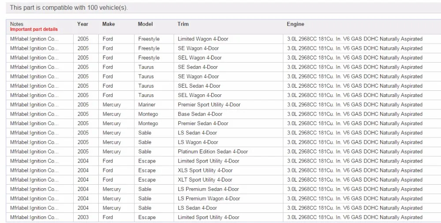The height and width of the screenshot is (223, 441).
Task: Click 'SE Wagon 4-Door' in the Taurus row
Action: tap(198, 77)
